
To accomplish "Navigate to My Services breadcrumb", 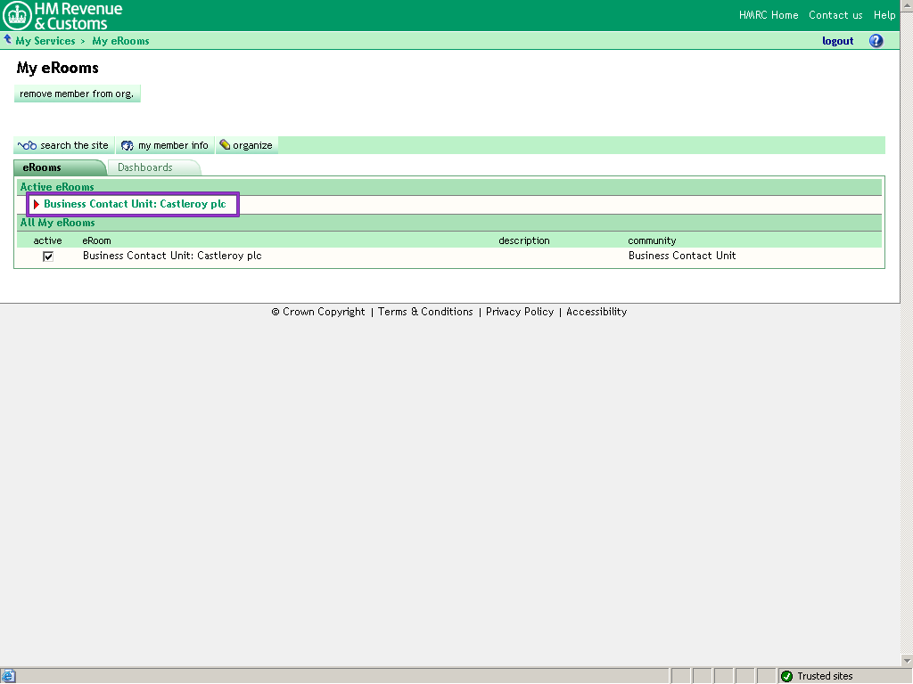I will pyautogui.click(x=45, y=41).
